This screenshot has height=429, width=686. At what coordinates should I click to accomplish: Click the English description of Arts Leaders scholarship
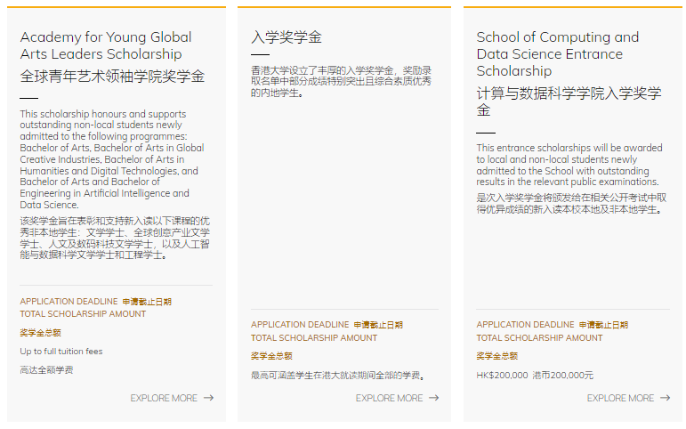pos(112,160)
